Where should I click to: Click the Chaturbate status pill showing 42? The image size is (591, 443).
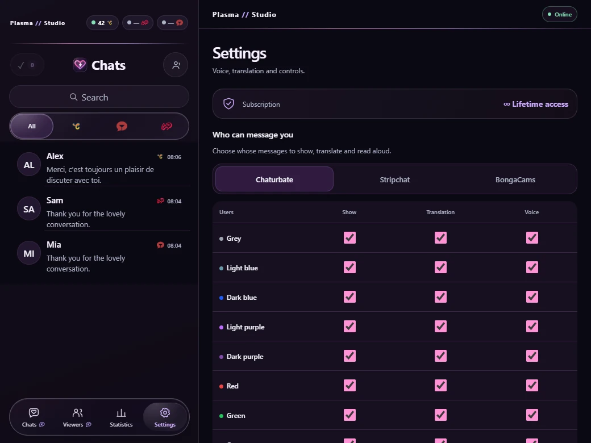102,23
